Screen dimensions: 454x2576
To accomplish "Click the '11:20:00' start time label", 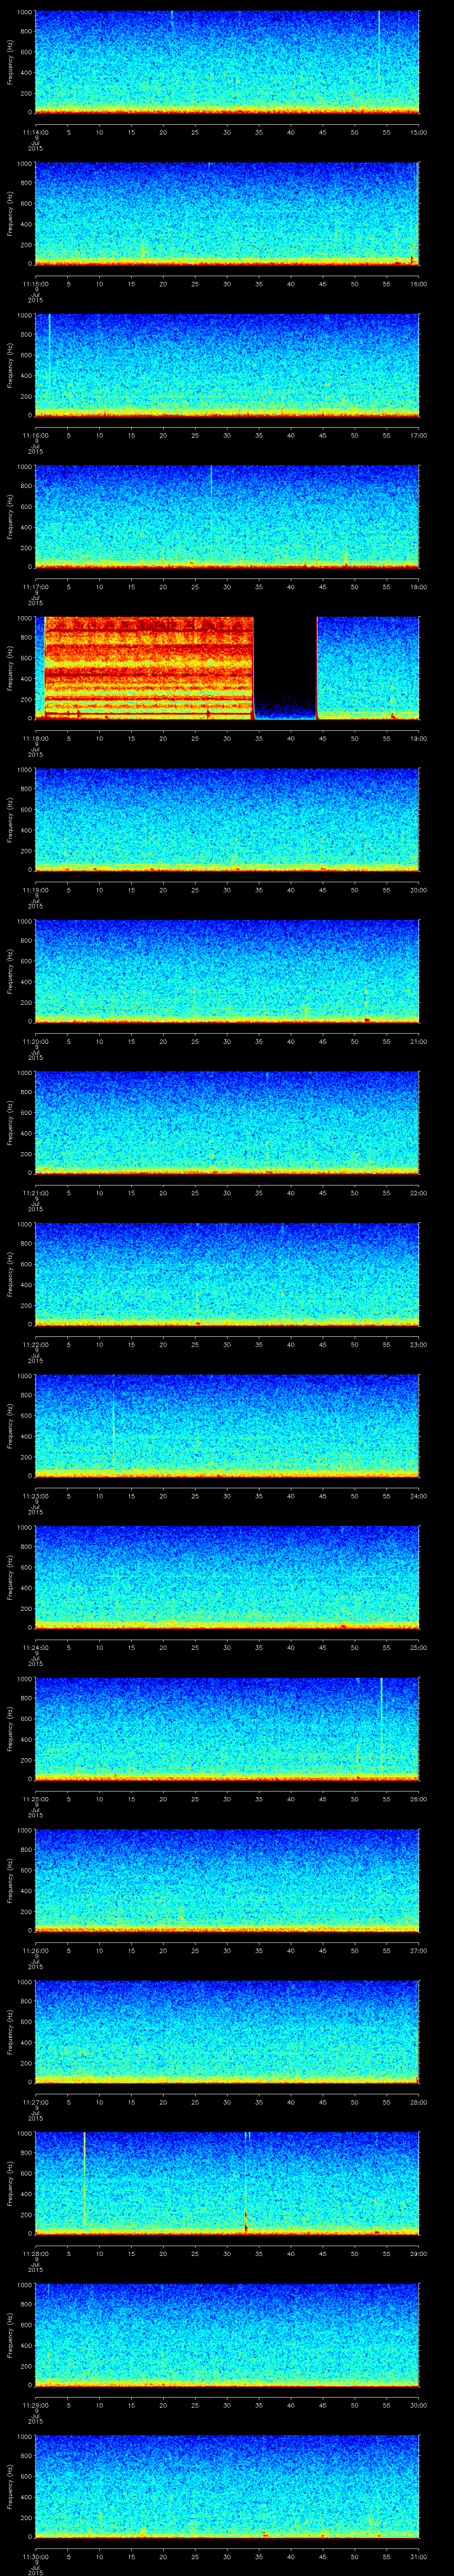I will pyautogui.click(x=35, y=1041).
